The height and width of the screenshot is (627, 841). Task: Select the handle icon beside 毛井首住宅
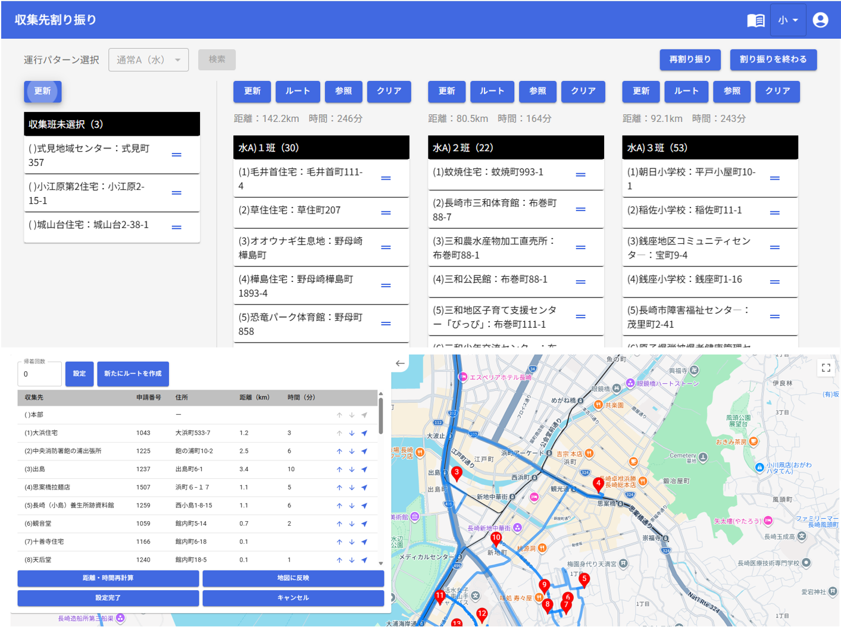coord(386,178)
